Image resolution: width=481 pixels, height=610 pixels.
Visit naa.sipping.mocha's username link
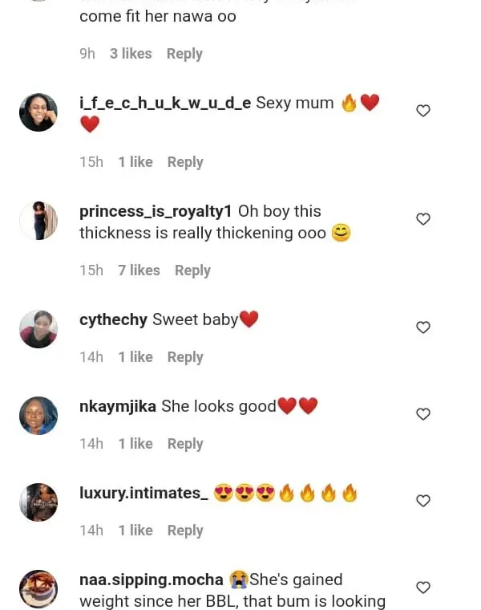152,580
